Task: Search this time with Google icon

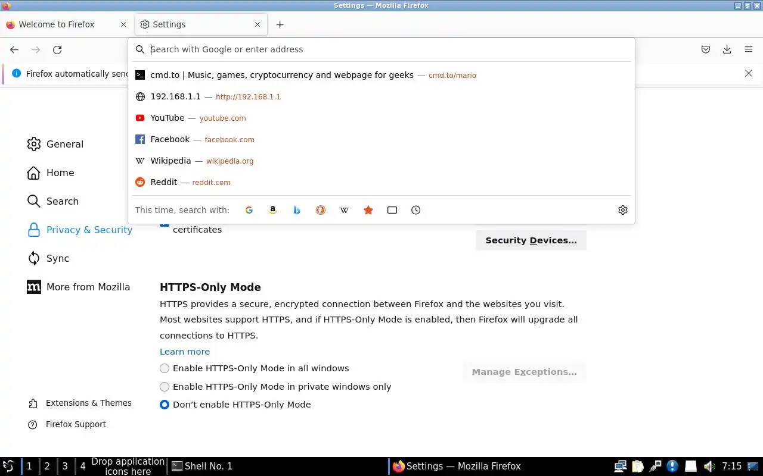Action: [x=249, y=210]
